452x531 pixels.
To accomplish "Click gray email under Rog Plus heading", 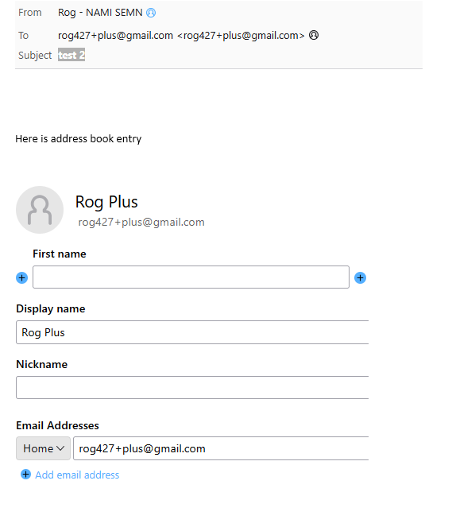I will point(141,222).
